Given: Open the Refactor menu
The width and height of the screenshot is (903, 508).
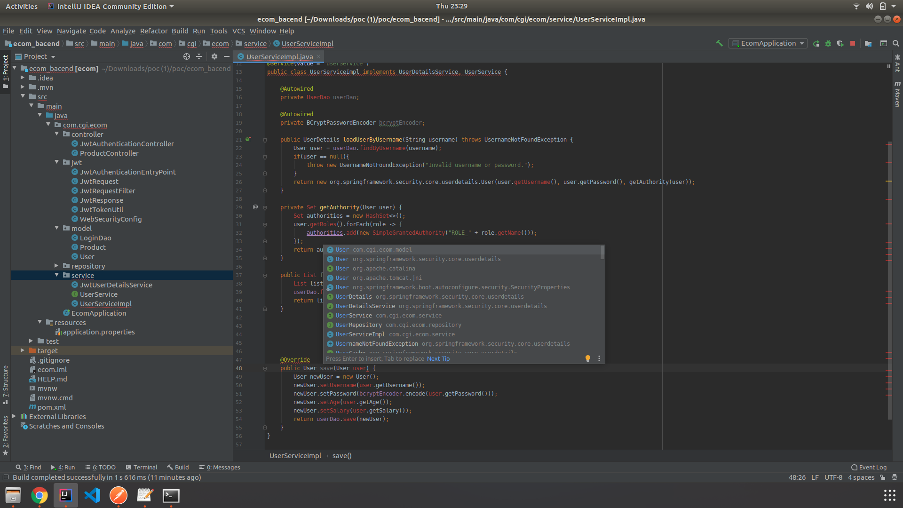Looking at the screenshot, I should click(x=153, y=31).
